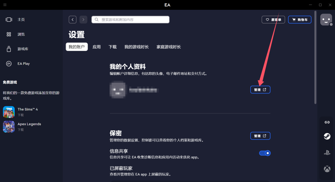Click 下载 under The Sims 4
335x182 pixels.
click(21, 115)
